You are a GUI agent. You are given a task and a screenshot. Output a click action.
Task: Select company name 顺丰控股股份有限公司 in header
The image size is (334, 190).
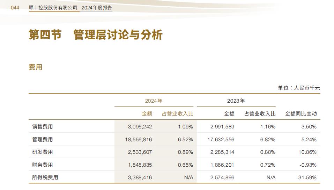(x=53, y=8)
